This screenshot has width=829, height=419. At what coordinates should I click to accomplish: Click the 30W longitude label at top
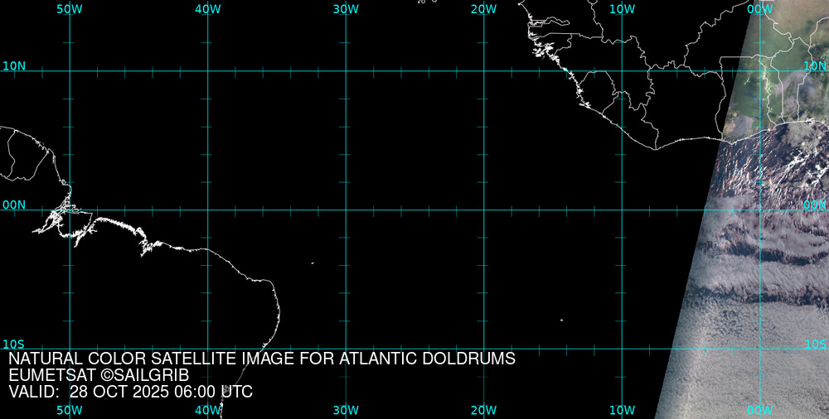click(x=346, y=8)
